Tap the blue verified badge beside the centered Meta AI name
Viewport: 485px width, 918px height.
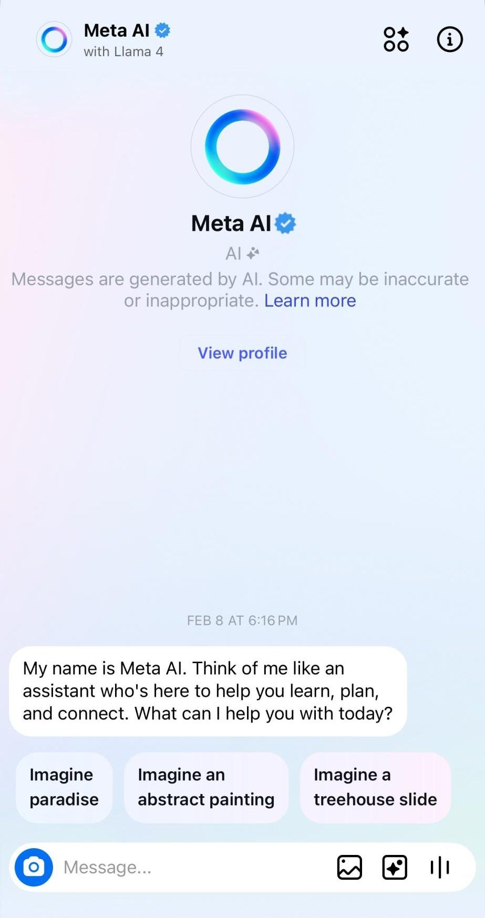(x=285, y=223)
